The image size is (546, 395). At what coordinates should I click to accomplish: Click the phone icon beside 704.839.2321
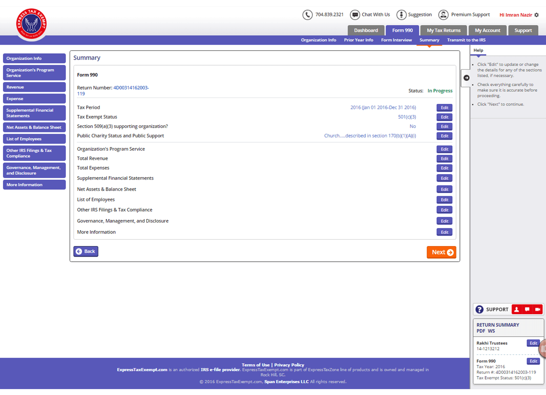(307, 15)
